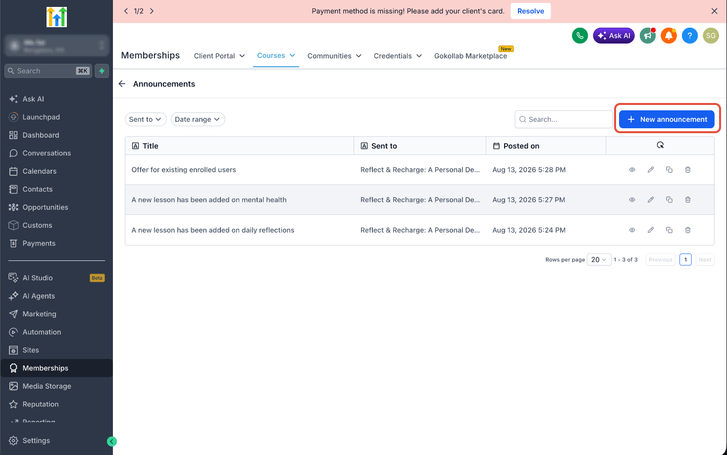Click the table column settings icon
The image size is (727, 455).
pyautogui.click(x=660, y=145)
